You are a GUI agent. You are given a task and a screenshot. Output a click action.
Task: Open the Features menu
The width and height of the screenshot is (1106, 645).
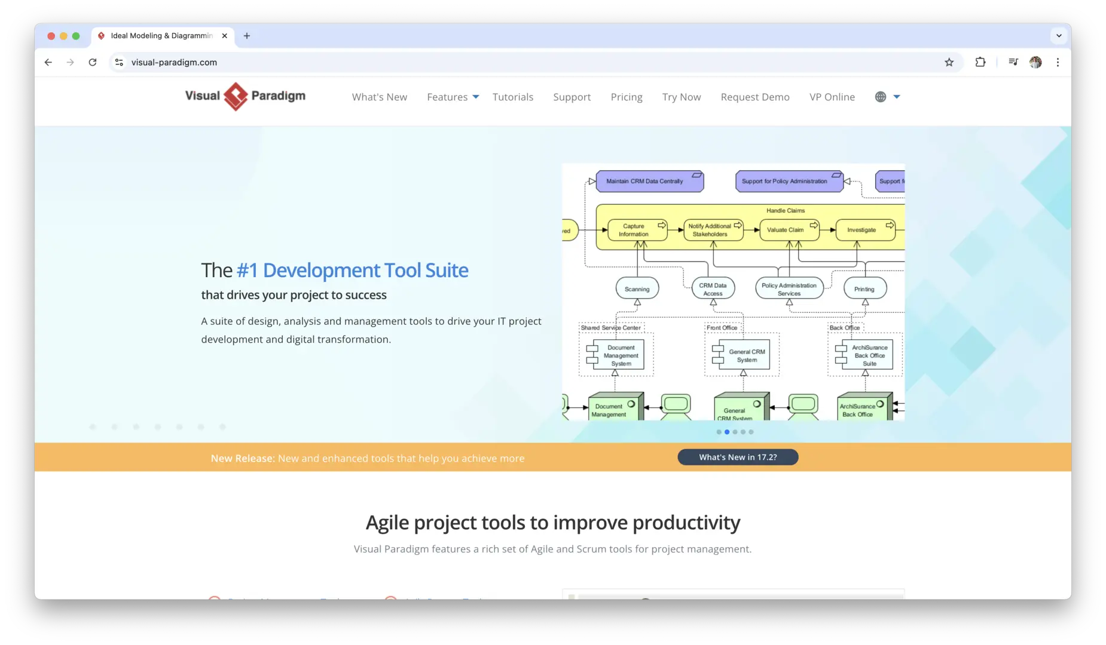[x=447, y=97]
